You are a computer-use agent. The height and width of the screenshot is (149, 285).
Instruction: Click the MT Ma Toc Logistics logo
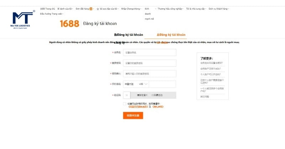[22, 20]
